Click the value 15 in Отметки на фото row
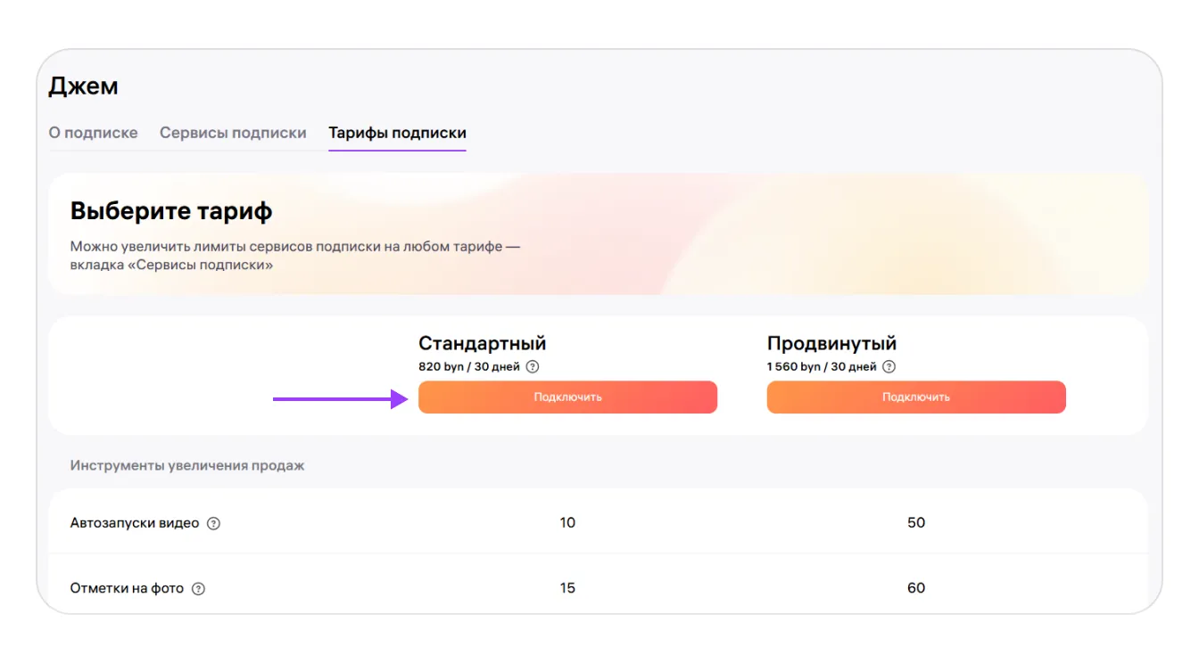This screenshot has height=663, width=1199. (x=567, y=588)
